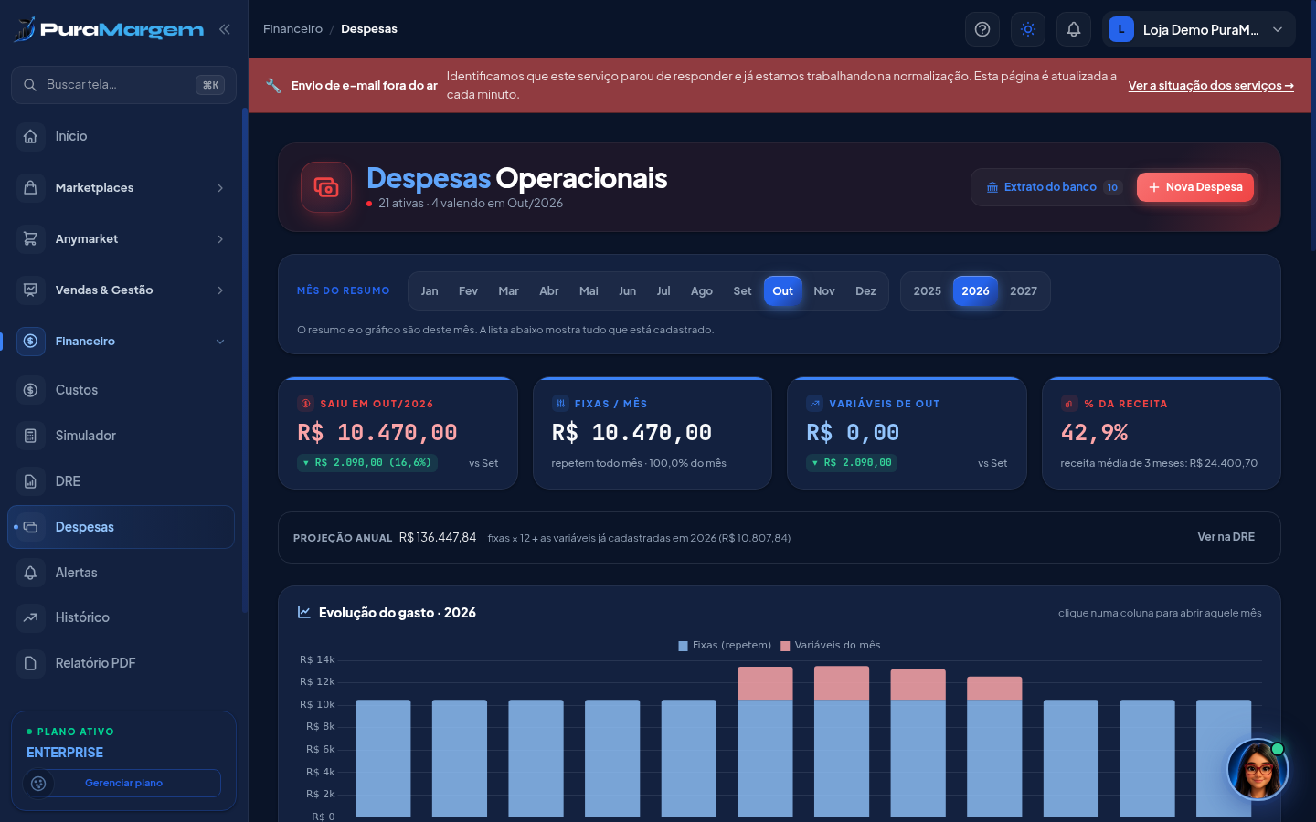Click the Despesas Operacionais header icon

pos(326,187)
